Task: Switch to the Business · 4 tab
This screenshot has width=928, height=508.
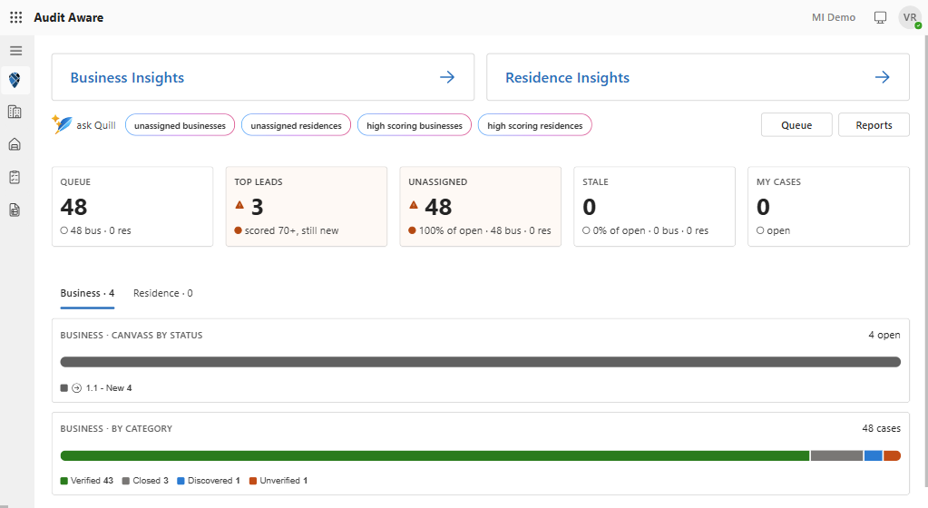Action: point(88,294)
